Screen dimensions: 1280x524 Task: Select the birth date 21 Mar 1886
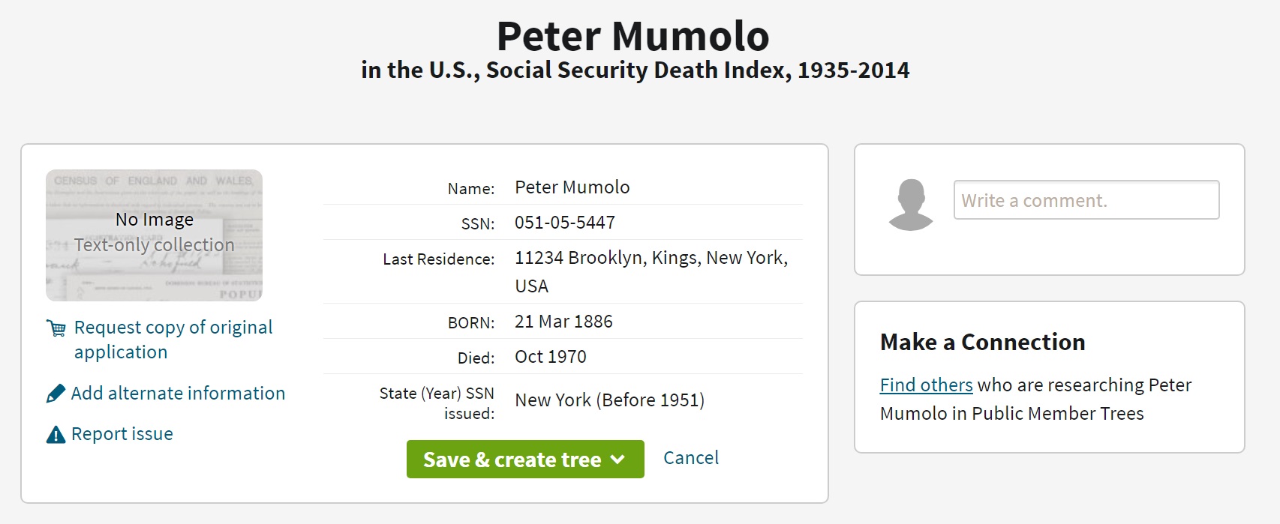(x=563, y=322)
